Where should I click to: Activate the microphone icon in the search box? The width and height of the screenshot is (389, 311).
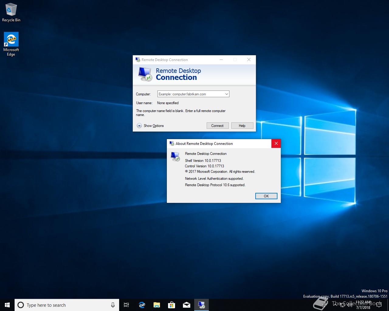pos(113,305)
